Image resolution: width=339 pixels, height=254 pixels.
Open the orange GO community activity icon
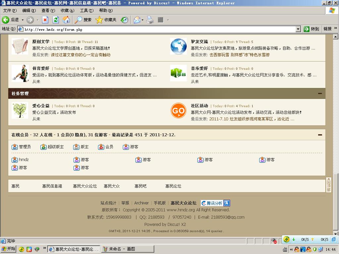pos(178,111)
